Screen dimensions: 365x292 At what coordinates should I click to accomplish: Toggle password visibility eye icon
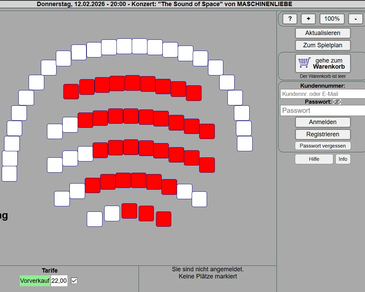click(337, 102)
